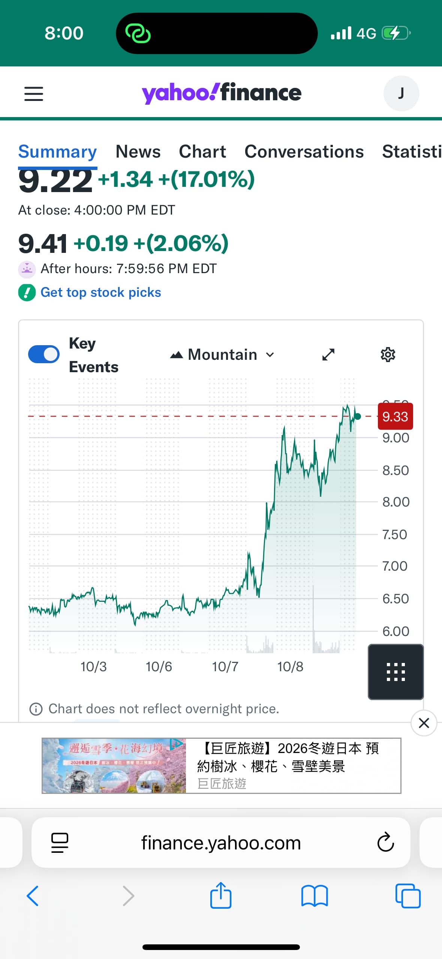Switch to the News tab
The height and width of the screenshot is (959, 442).
(x=138, y=152)
